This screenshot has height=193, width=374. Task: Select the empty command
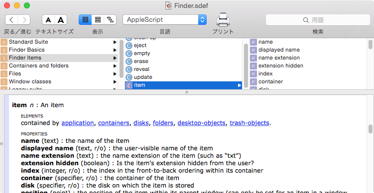[183, 54]
